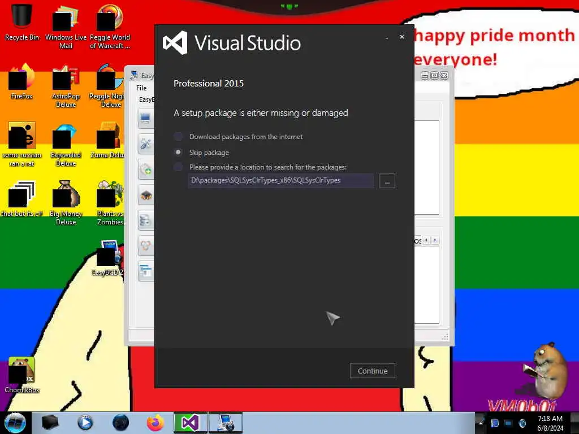Open the AstroPop Deluxe desktop icon
Image resolution: width=579 pixels, height=434 pixels.
[66, 86]
